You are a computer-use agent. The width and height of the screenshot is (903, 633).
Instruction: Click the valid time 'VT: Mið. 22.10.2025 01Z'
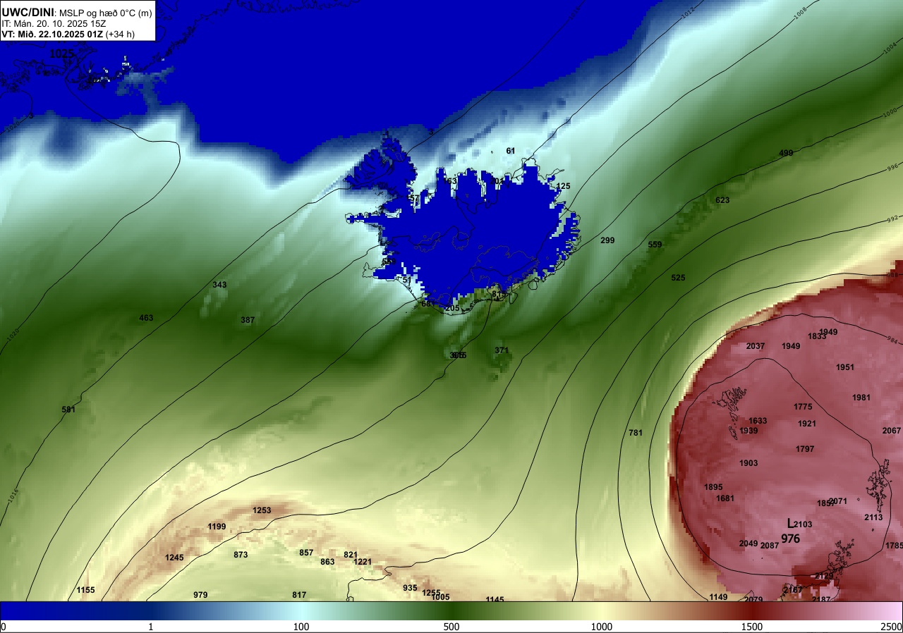(x=52, y=33)
